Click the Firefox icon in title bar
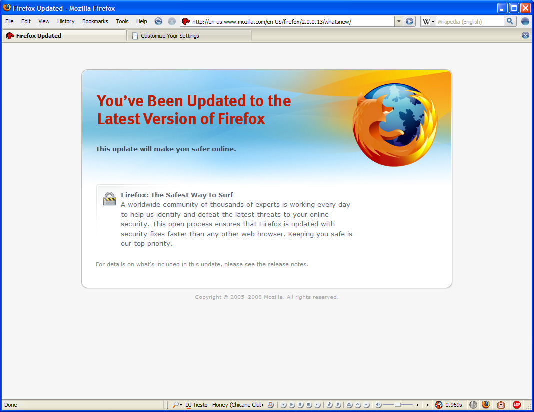This screenshot has height=412, width=534. (x=7, y=8)
